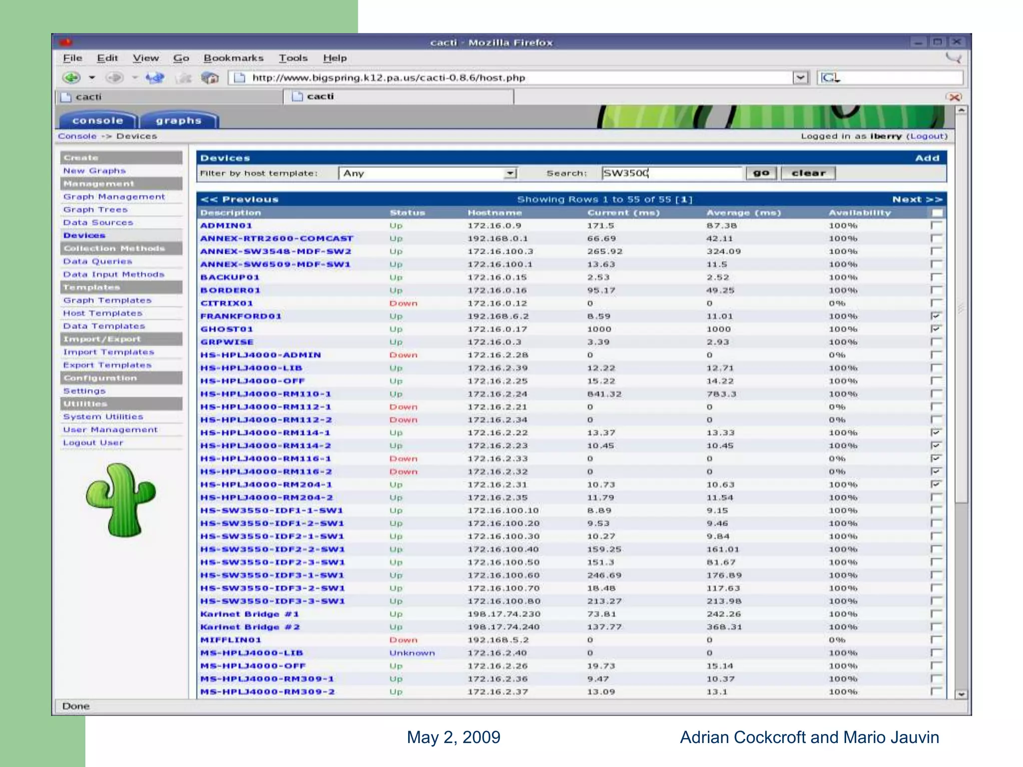The image size is (1023, 767).
Task: Open forward-history dropdown arrow beside Forward button
Action: (x=134, y=78)
